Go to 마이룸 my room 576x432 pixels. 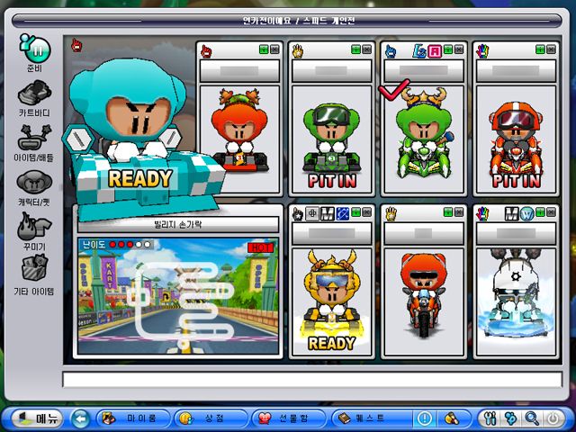[x=133, y=418]
